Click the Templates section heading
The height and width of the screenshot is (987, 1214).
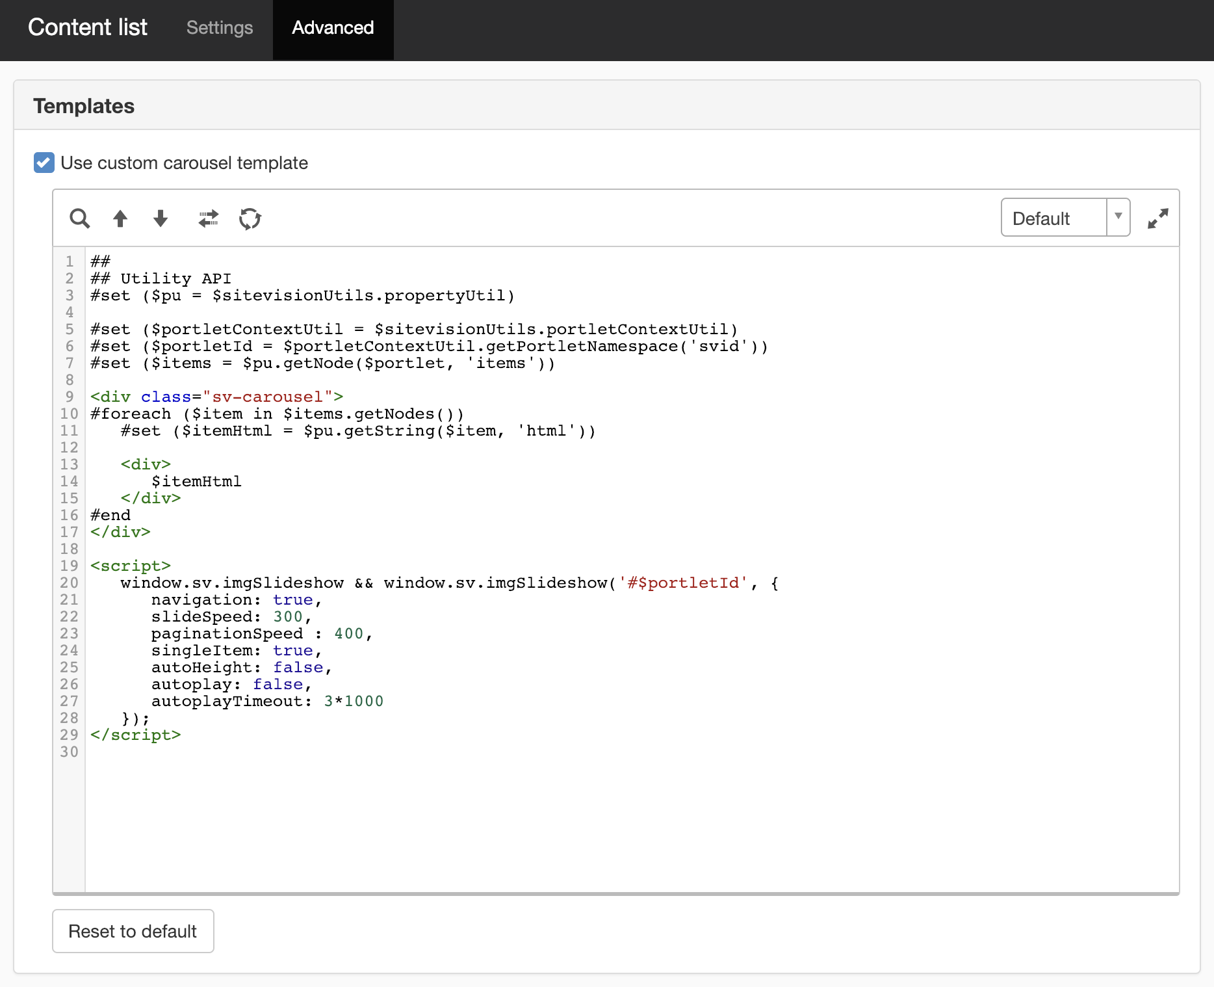point(84,106)
